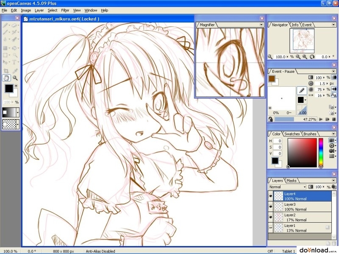Open the Filter menu
339x254 pixels.
[x=65, y=10]
